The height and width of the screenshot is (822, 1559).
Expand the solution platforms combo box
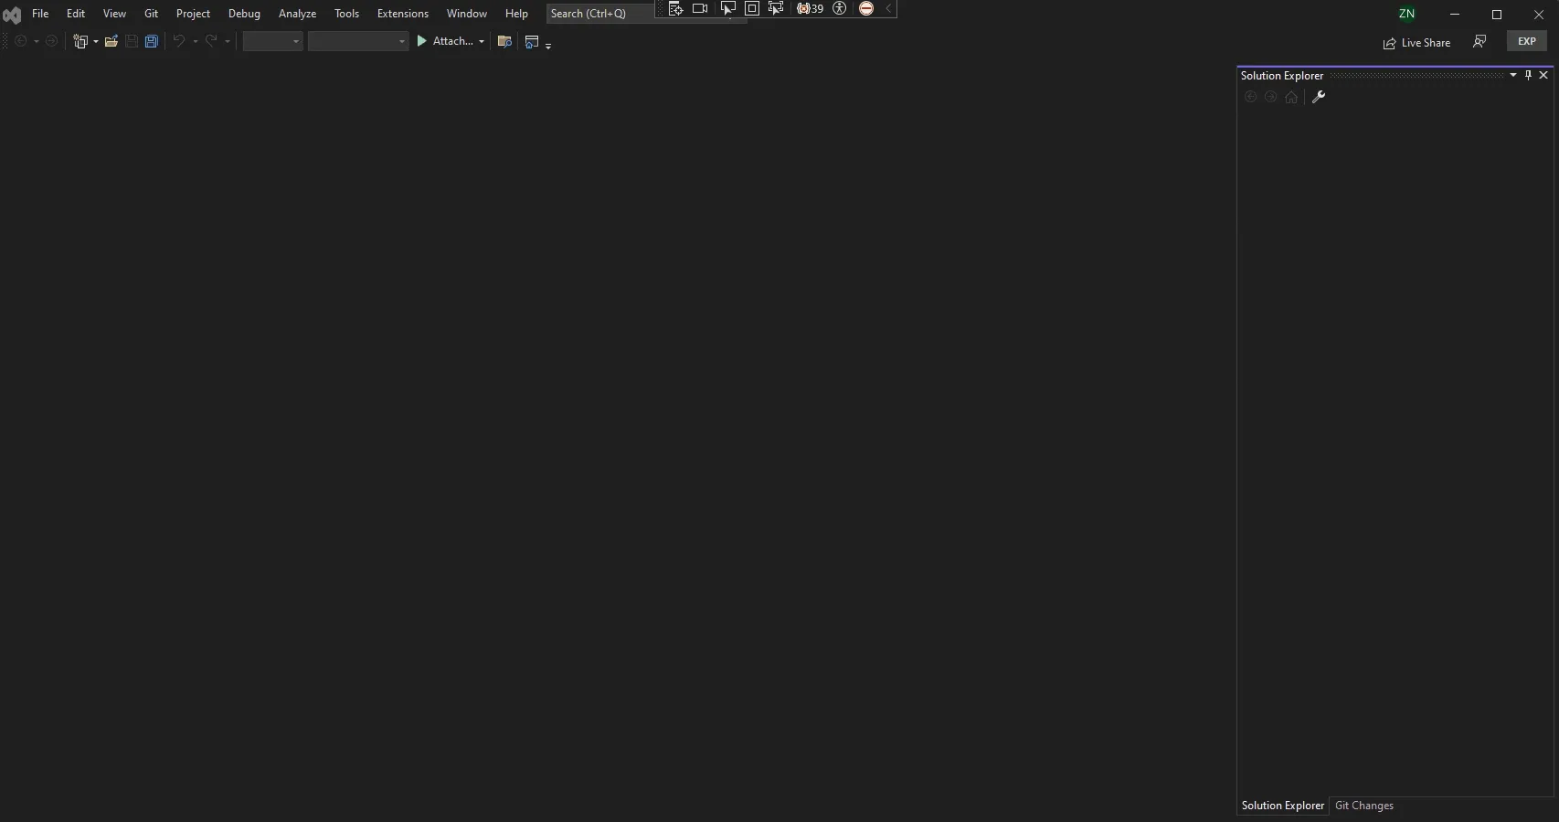pos(358,41)
